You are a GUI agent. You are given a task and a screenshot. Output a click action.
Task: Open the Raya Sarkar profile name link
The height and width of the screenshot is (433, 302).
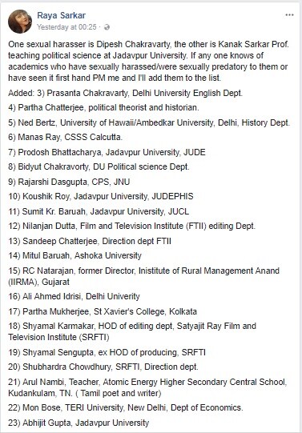click(61, 15)
